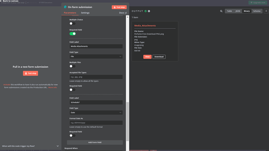Click the info icon next to OUTPUT

pos(149,11)
